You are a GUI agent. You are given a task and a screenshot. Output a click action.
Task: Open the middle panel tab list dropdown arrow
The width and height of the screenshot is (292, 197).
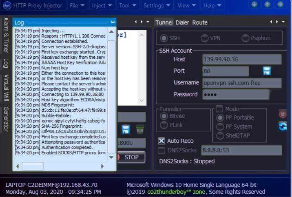[x=148, y=22]
